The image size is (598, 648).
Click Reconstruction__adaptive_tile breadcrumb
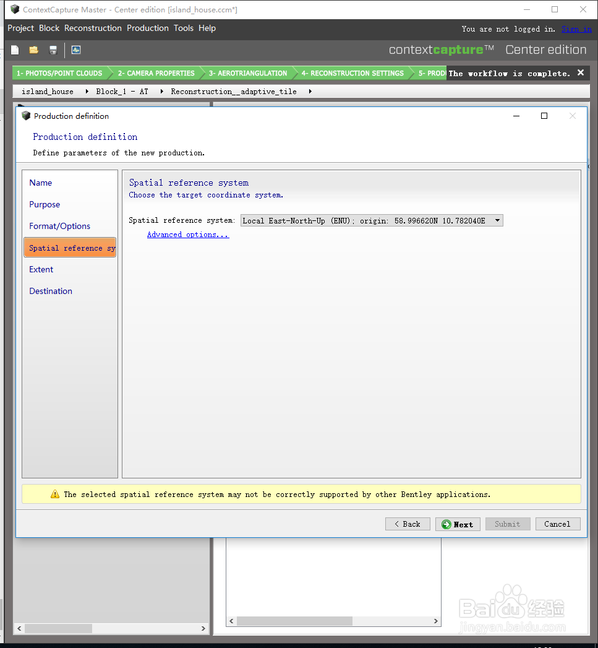[234, 92]
